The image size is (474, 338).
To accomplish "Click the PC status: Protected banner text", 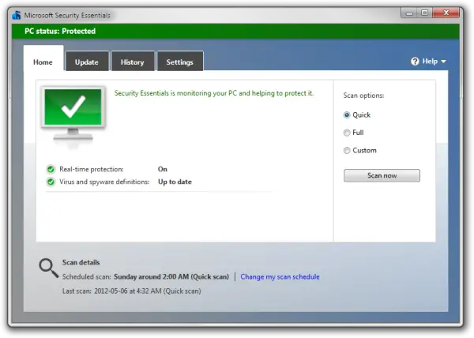I will (60, 31).
